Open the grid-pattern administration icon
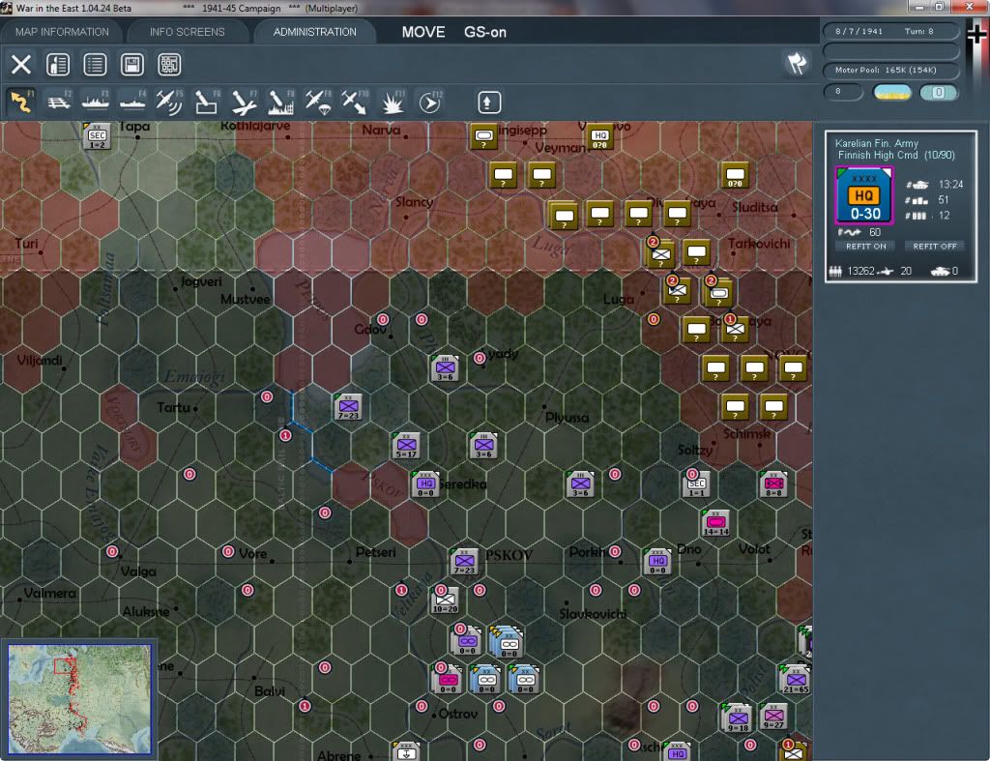Image resolution: width=990 pixels, height=761 pixels. (x=169, y=65)
